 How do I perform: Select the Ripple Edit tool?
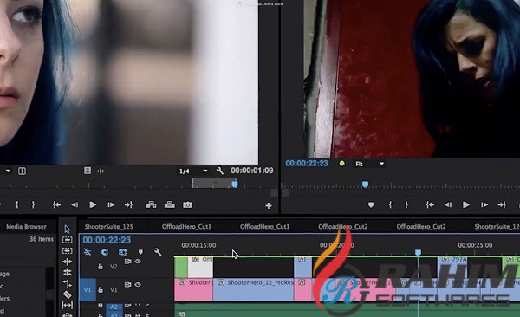click(x=68, y=262)
